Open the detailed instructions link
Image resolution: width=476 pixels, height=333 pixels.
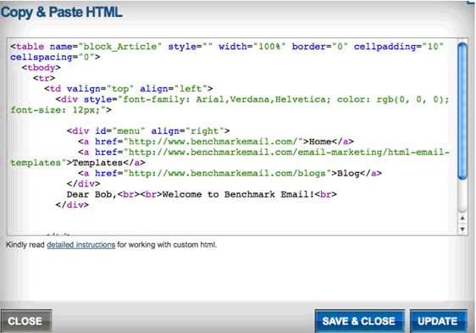(81, 245)
